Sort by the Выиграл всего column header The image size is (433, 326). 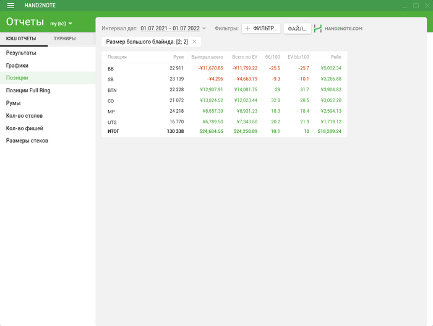(x=207, y=57)
